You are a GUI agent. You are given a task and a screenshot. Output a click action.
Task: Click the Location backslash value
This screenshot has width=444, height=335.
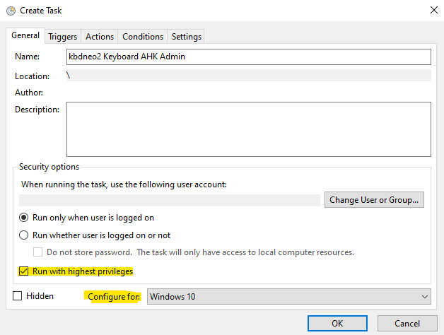coord(69,76)
